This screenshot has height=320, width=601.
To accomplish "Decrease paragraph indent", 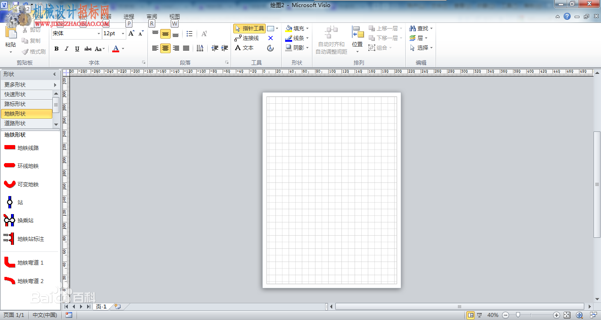I will tap(215, 48).
